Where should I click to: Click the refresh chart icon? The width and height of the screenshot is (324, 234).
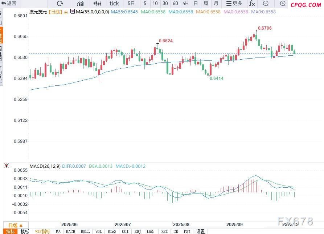[x=60, y=4]
